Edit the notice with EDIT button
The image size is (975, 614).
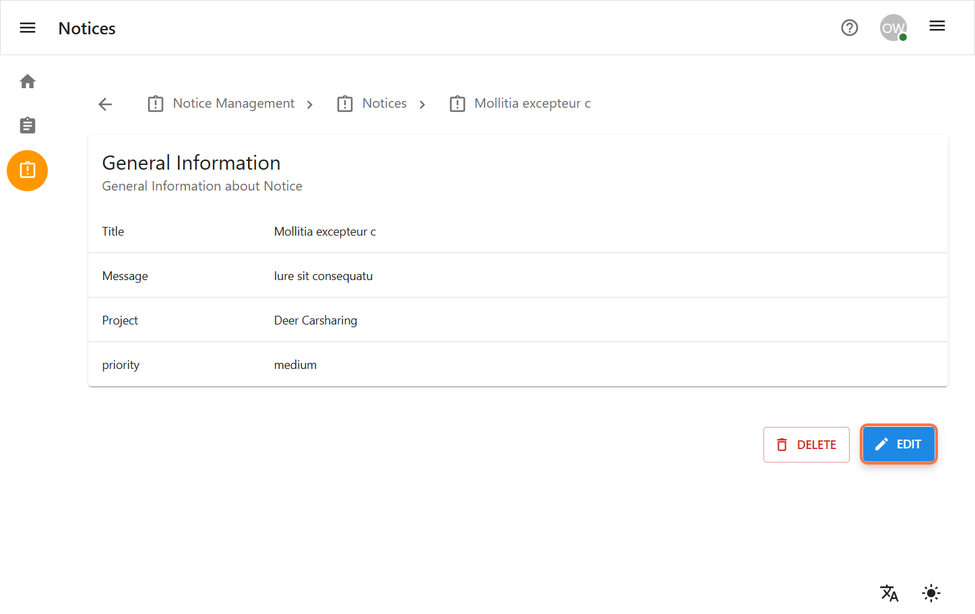(x=898, y=444)
